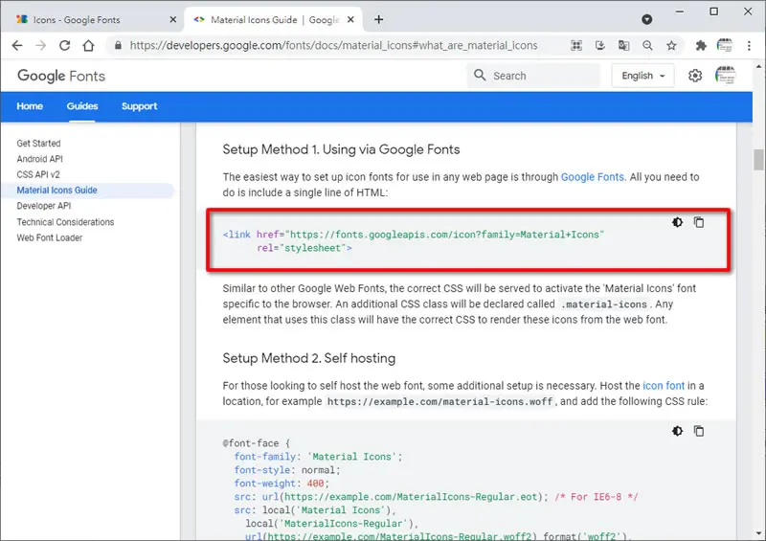Open the English language dropdown

[x=642, y=76]
